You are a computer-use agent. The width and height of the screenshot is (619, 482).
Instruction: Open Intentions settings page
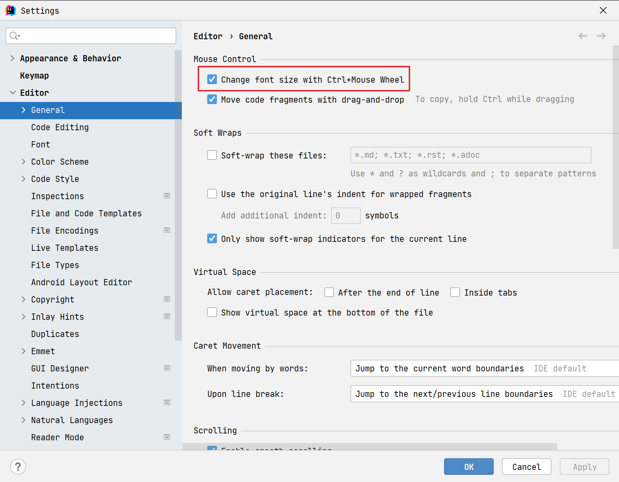tap(55, 386)
